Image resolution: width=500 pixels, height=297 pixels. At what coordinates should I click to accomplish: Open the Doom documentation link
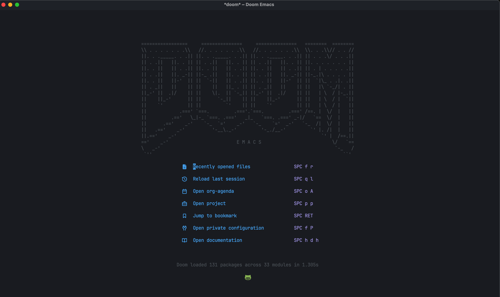tap(217, 240)
